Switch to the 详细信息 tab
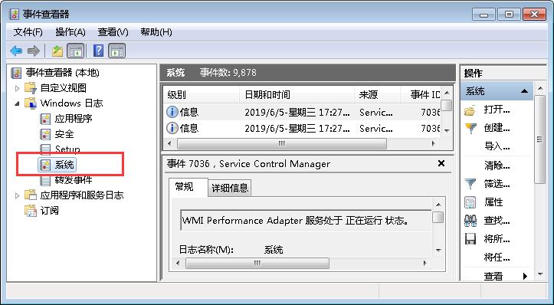 pyautogui.click(x=230, y=188)
